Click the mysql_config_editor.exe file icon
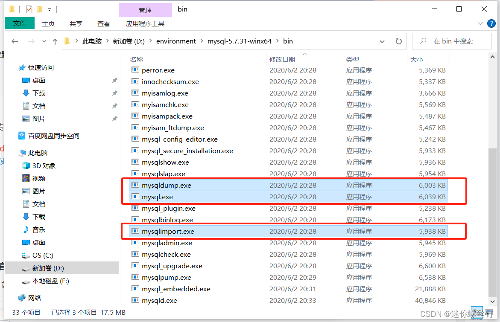The width and height of the screenshot is (500, 322). (x=135, y=139)
